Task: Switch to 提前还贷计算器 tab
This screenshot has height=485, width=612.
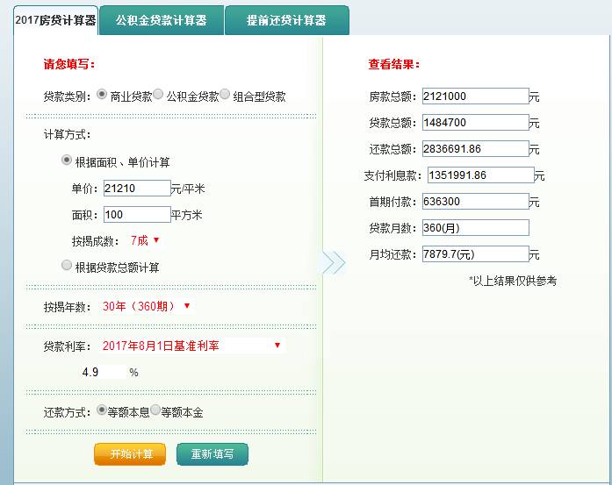Action: (x=286, y=19)
